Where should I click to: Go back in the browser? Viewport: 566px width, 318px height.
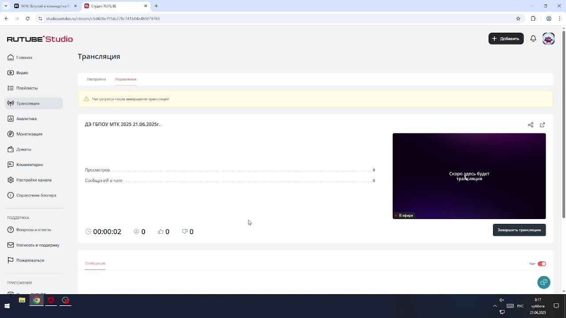click(6, 19)
